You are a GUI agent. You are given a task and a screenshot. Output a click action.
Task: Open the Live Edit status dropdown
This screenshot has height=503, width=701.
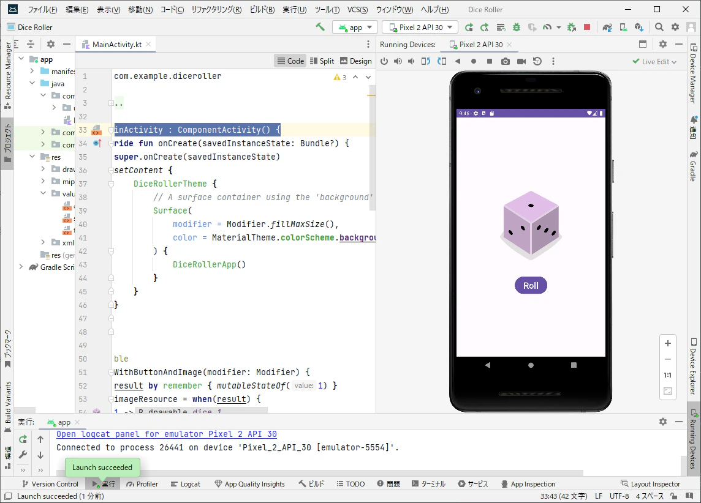654,61
